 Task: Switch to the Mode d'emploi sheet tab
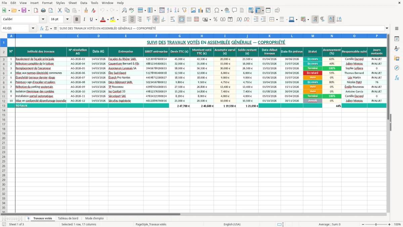click(x=94, y=218)
